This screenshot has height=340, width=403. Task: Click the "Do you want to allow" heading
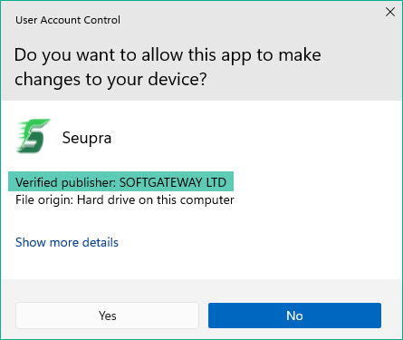point(168,55)
